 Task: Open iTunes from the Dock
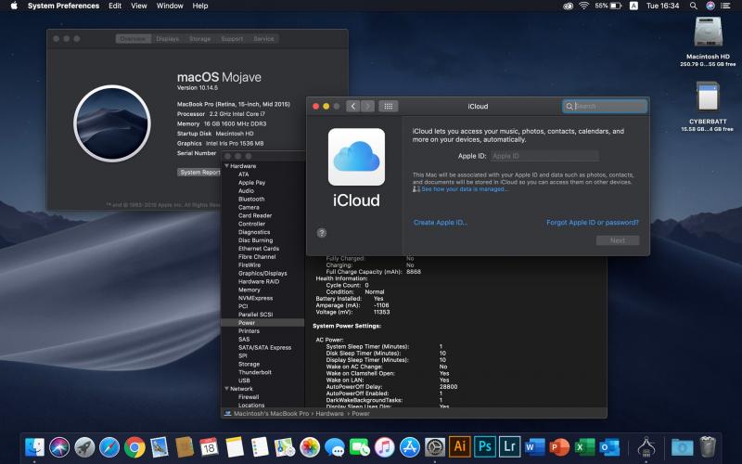(385, 447)
